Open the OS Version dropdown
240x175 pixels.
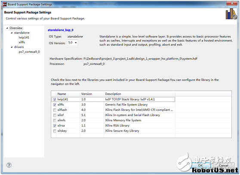(72, 43)
